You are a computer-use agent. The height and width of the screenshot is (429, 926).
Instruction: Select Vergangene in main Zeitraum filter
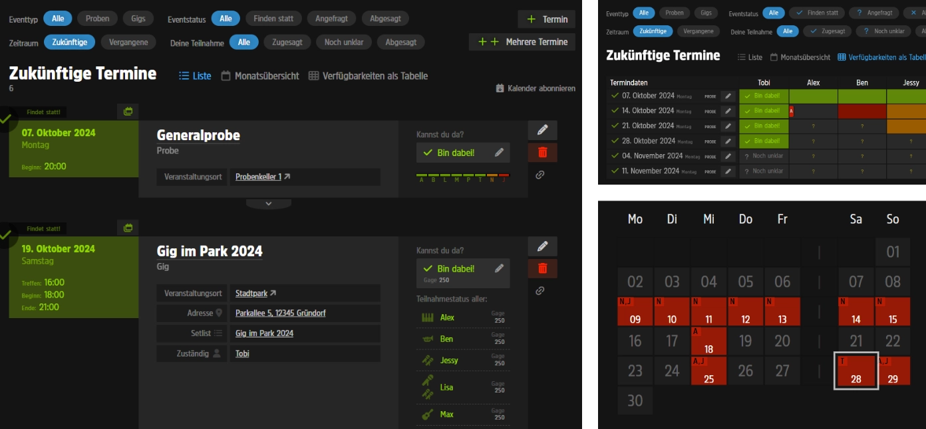click(128, 42)
